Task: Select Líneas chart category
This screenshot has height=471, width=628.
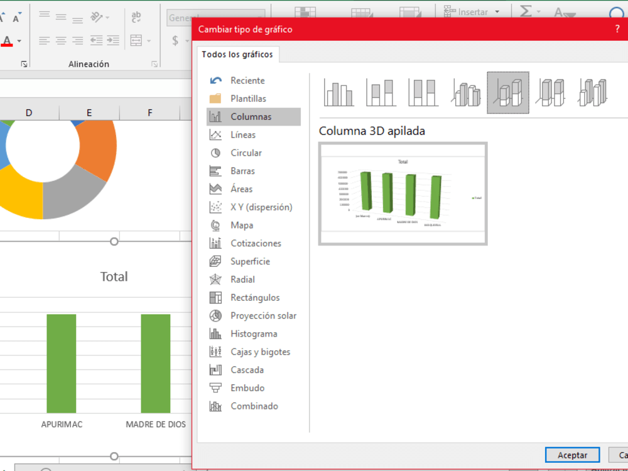Action: coord(254,135)
